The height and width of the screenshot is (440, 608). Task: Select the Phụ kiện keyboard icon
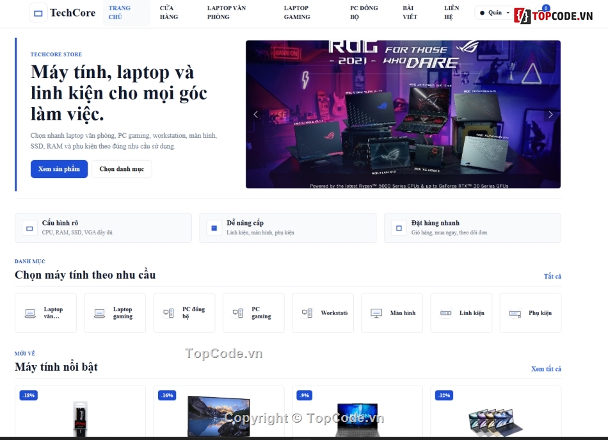pyautogui.click(x=515, y=313)
